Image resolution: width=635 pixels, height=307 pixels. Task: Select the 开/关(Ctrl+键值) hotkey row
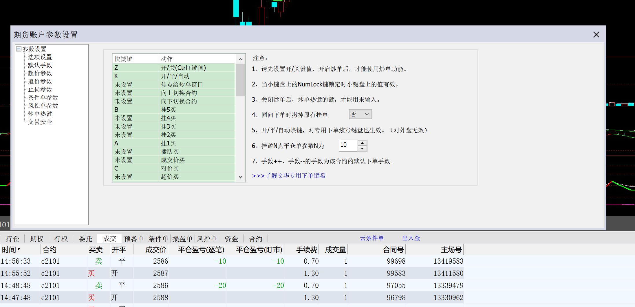(174, 68)
